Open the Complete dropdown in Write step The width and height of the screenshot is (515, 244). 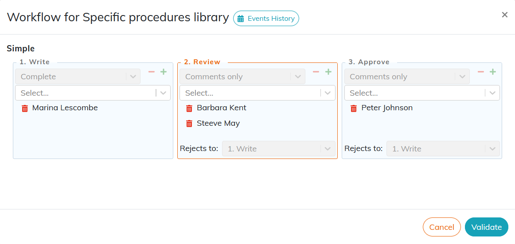click(x=78, y=77)
